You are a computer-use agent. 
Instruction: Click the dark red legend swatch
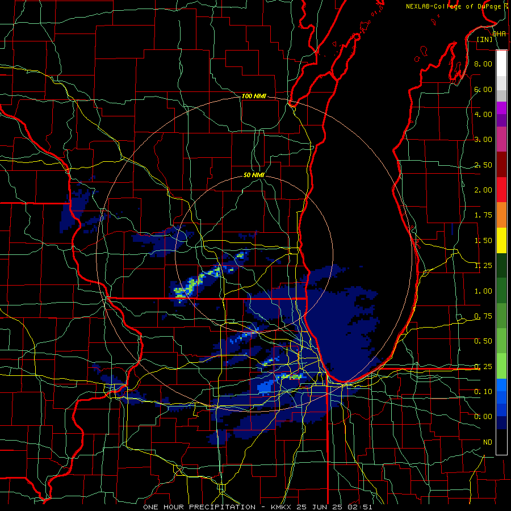pyautogui.click(x=501, y=165)
